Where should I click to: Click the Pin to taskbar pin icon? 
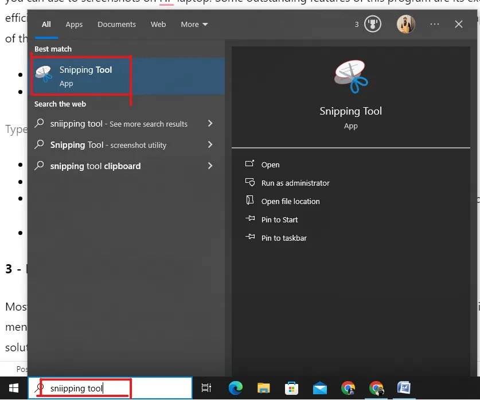tap(250, 237)
